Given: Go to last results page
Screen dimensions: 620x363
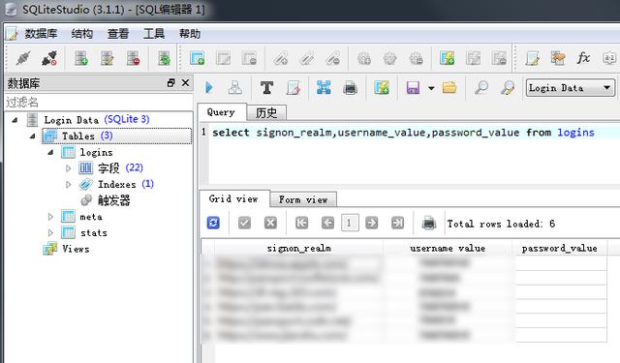Looking at the screenshot, I should (x=398, y=223).
